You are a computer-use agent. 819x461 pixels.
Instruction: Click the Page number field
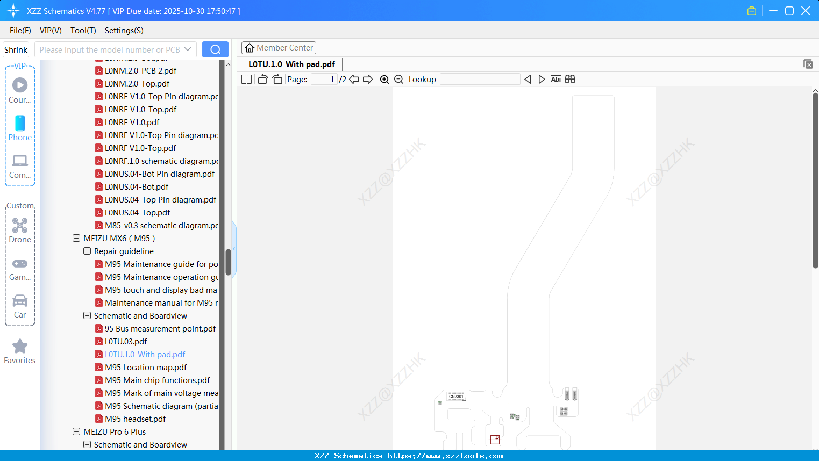(324, 80)
